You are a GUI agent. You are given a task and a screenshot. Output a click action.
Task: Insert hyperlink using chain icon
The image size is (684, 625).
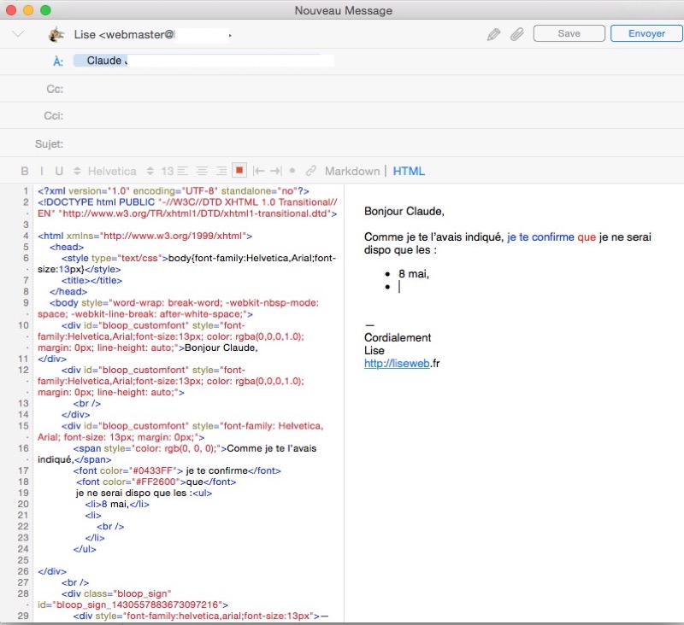311,171
